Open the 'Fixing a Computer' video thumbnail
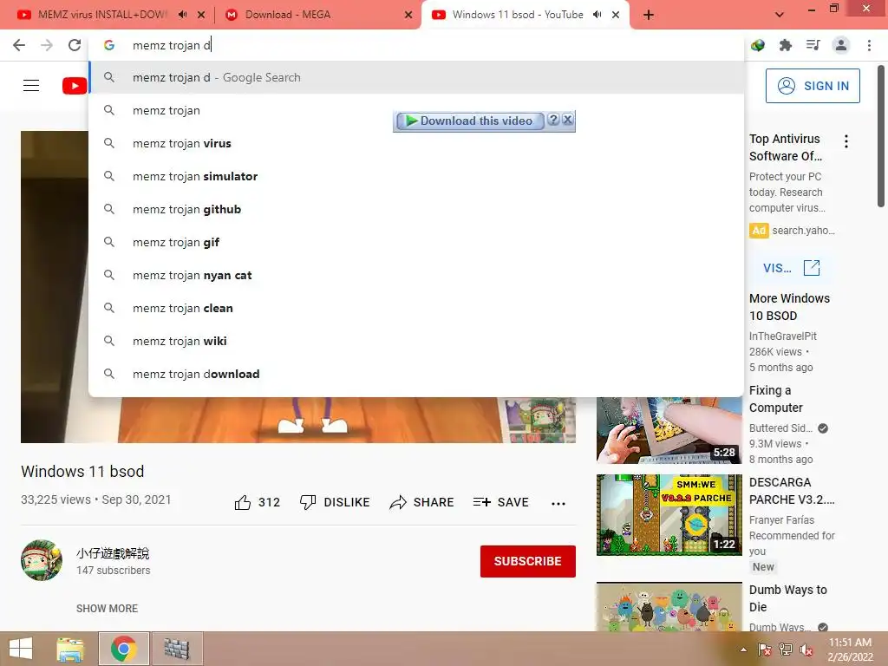This screenshot has height=666, width=888. click(669, 430)
